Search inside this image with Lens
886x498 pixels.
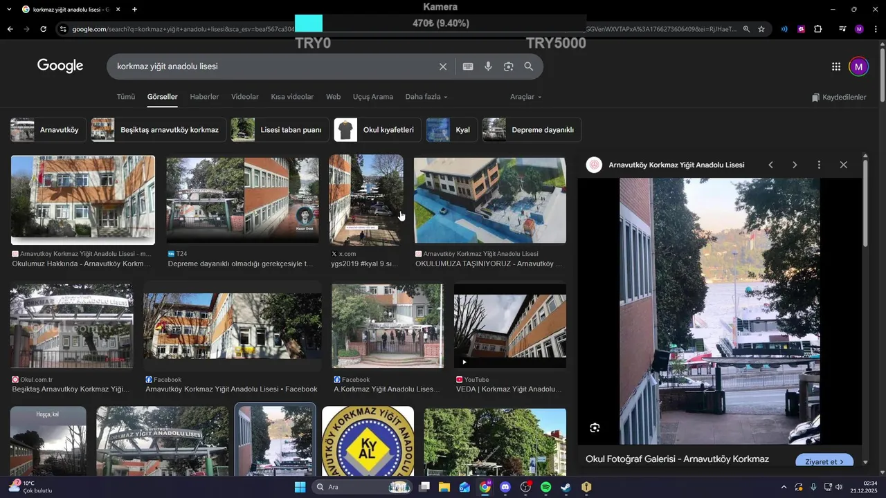(x=595, y=428)
